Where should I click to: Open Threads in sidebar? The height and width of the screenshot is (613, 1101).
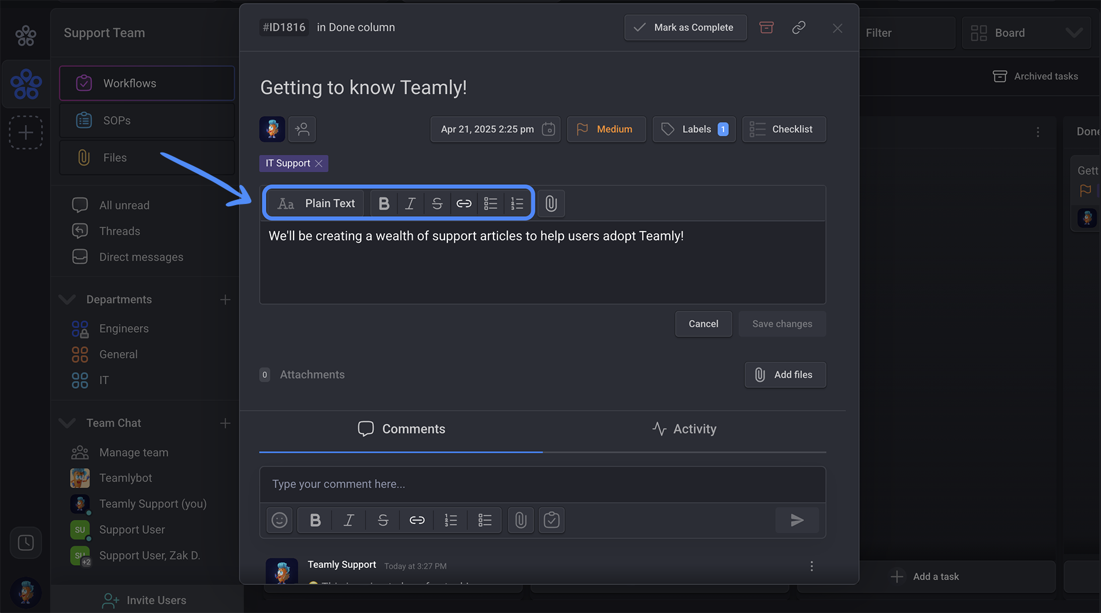click(x=120, y=231)
